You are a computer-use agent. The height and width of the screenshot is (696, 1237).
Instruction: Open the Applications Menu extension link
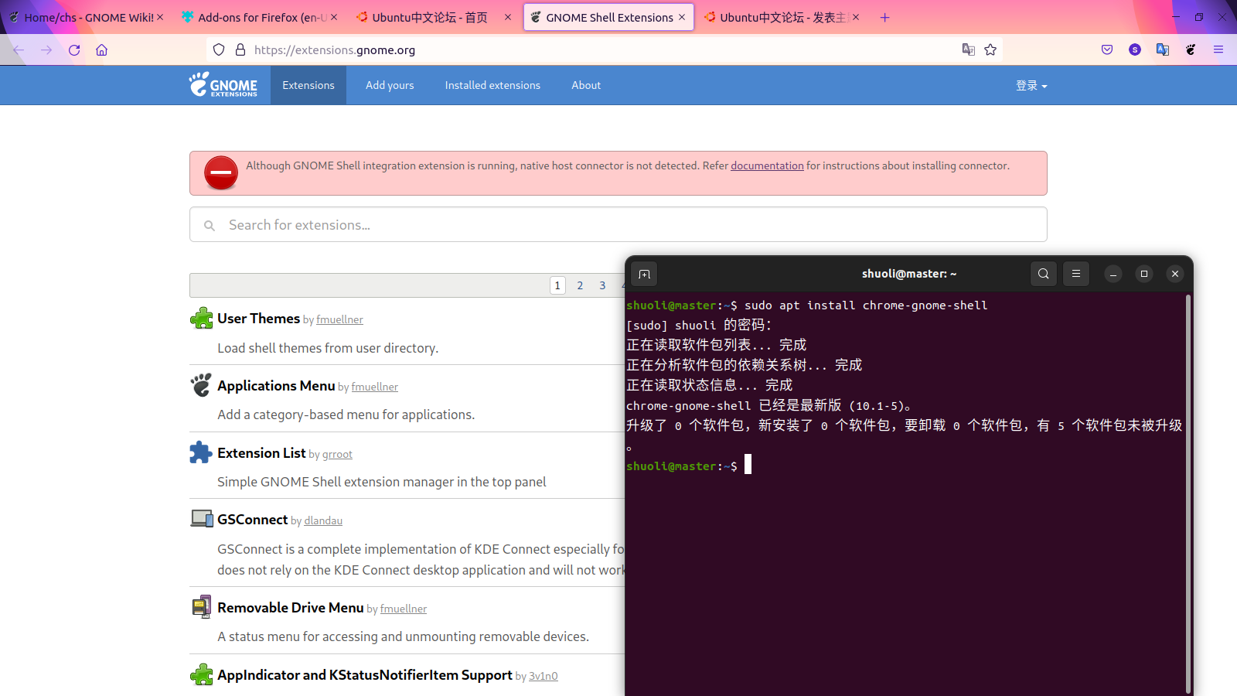[x=276, y=386]
